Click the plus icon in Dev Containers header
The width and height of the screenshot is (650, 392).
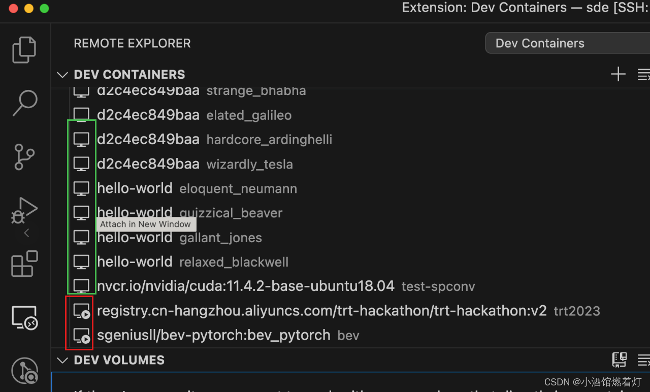point(618,75)
